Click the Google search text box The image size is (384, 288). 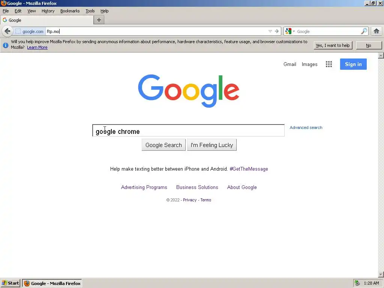(x=188, y=130)
